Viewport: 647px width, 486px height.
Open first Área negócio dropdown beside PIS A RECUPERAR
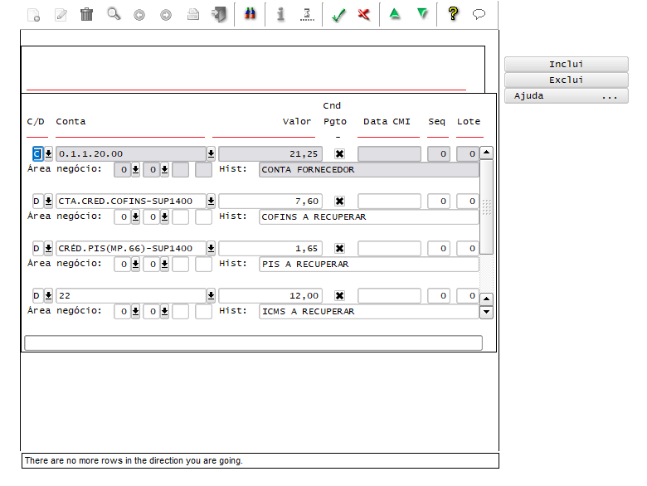click(x=135, y=264)
